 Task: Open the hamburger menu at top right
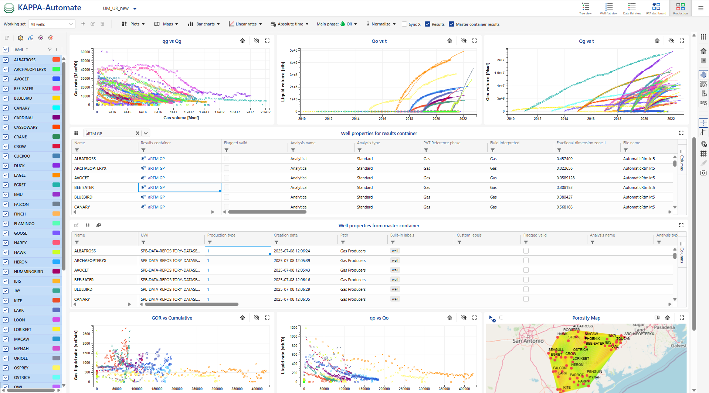point(700,8)
